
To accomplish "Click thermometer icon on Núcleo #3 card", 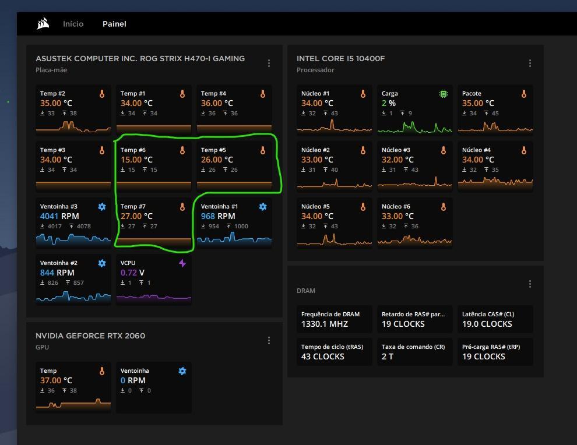I will [x=444, y=150].
